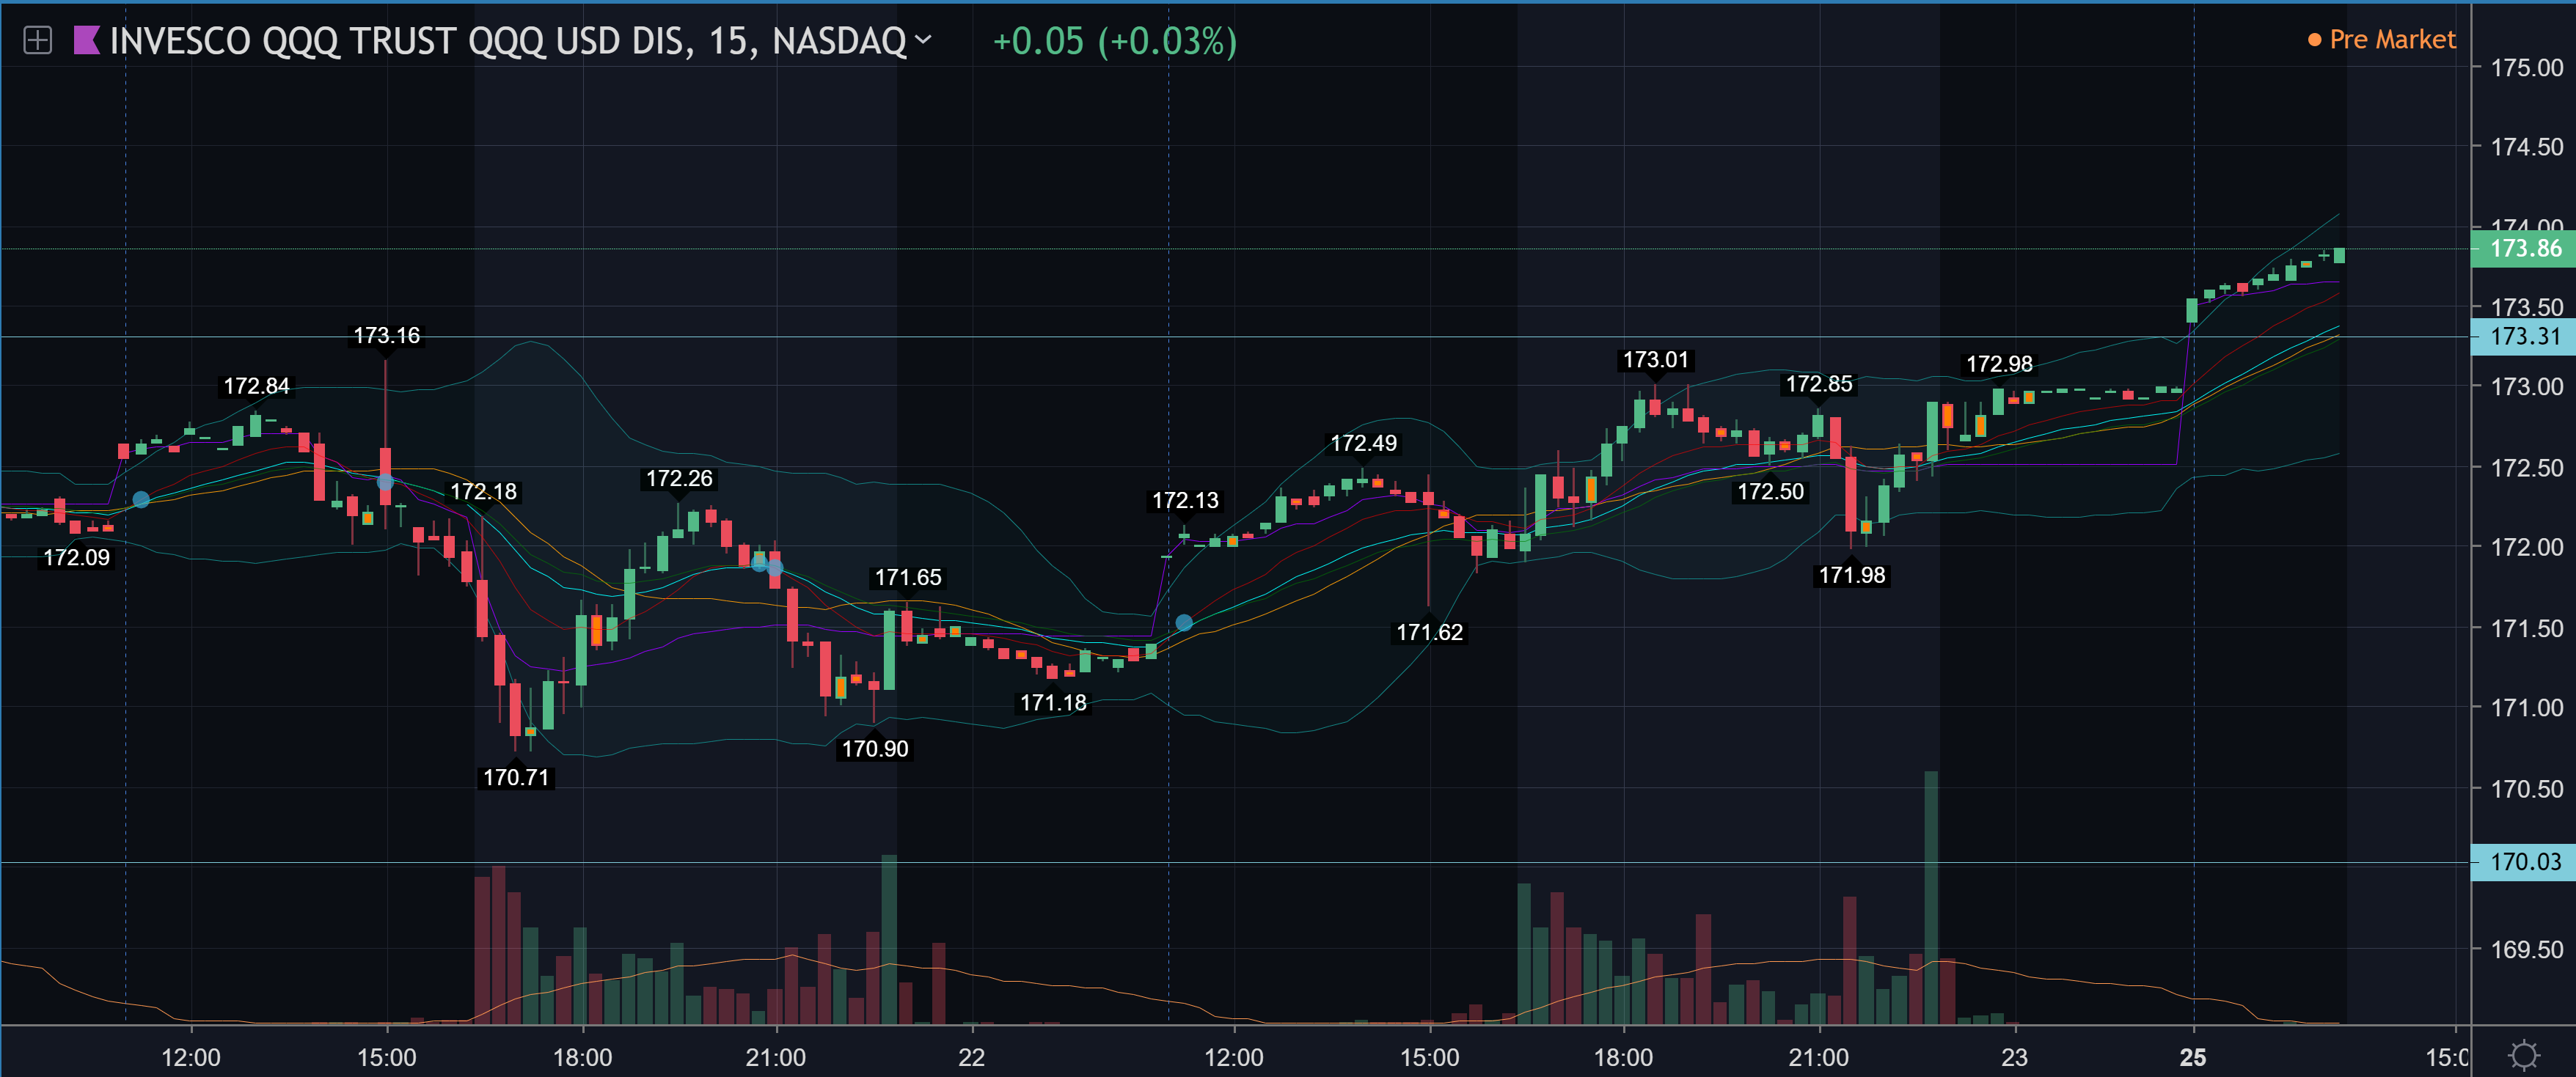This screenshot has height=1077, width=2576.
Task: Click the blue circle marker below 172.26 label
Action: pyautogui.click(x=760, y=563)
